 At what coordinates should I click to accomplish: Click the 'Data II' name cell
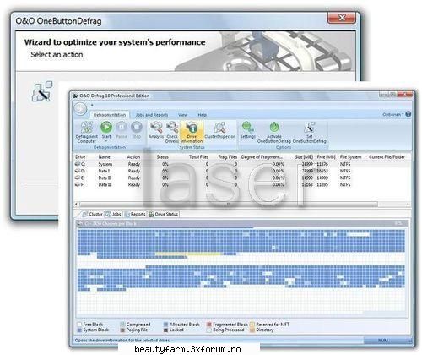(x=105, y=177)
